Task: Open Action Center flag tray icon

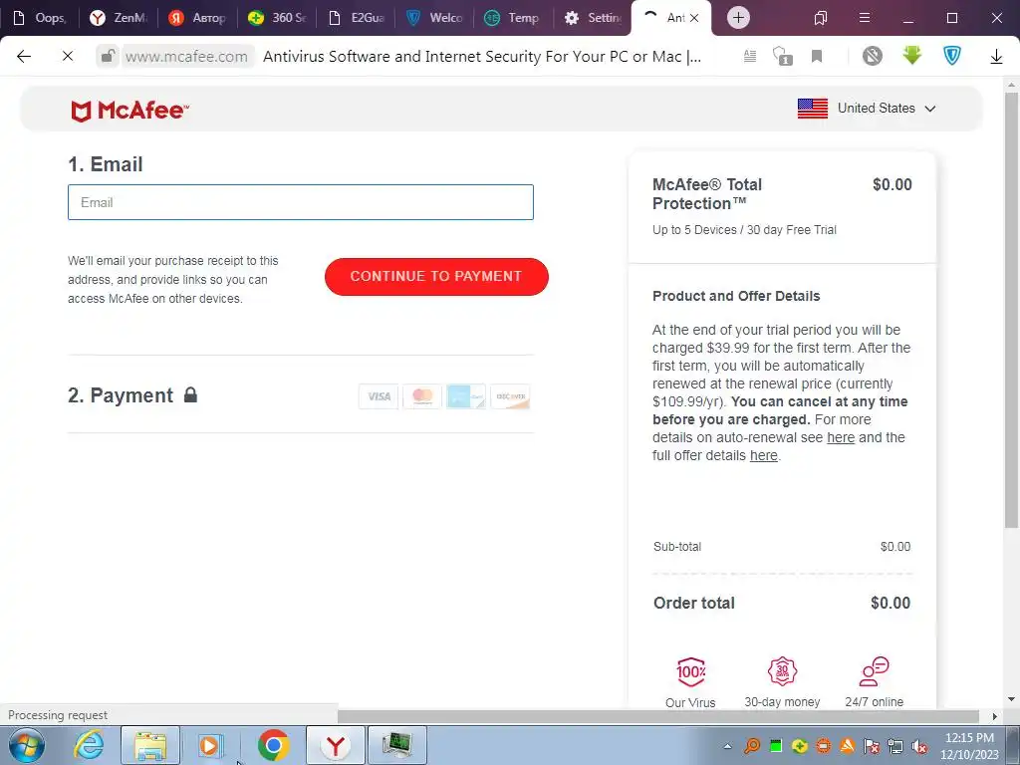Action: tap(872, 747)
